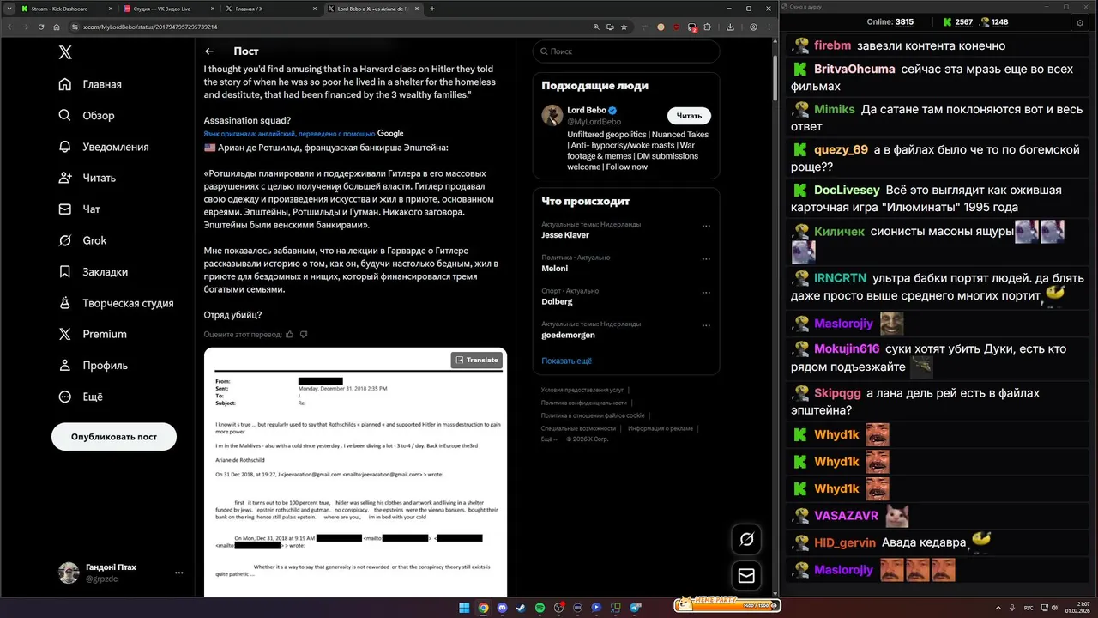Open the Grok icon in the sidebar
This screenshot has height=618, width=1098.
point(65,240)
